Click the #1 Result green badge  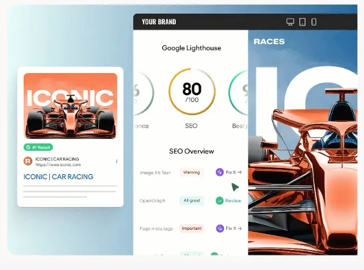point(39,147)
